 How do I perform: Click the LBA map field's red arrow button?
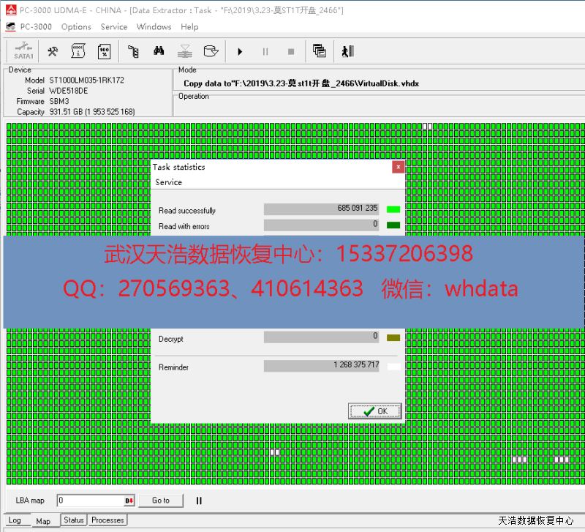(129, 501)
